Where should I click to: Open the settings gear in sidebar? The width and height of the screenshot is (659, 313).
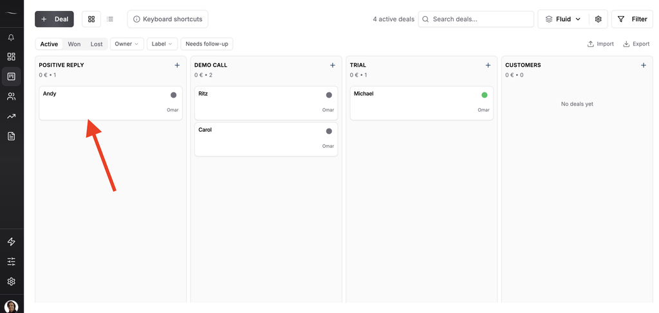pyautogui.click(x=12, y=281)
